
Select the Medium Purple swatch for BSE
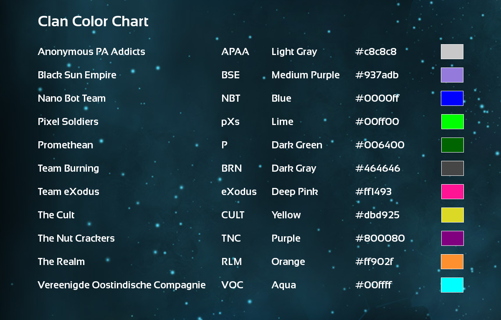(452, 75)
